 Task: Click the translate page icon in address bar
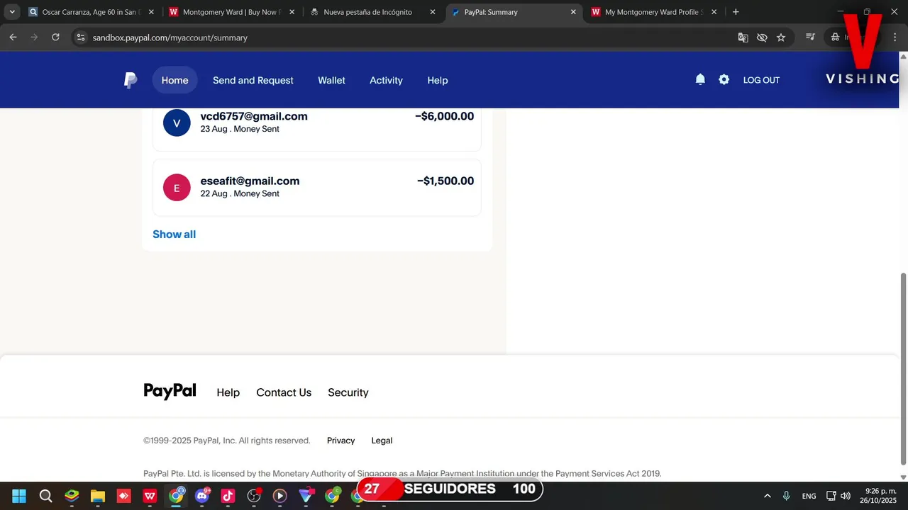743,38
